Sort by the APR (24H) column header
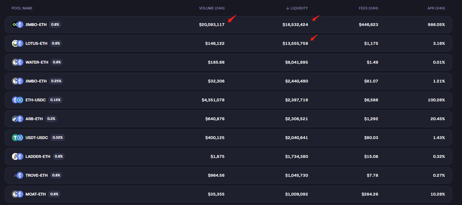The width and height of the screenshot is (462, 205). click(436, 8)
